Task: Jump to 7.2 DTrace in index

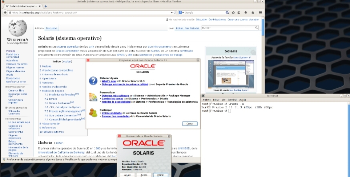Action: (51, 99)
